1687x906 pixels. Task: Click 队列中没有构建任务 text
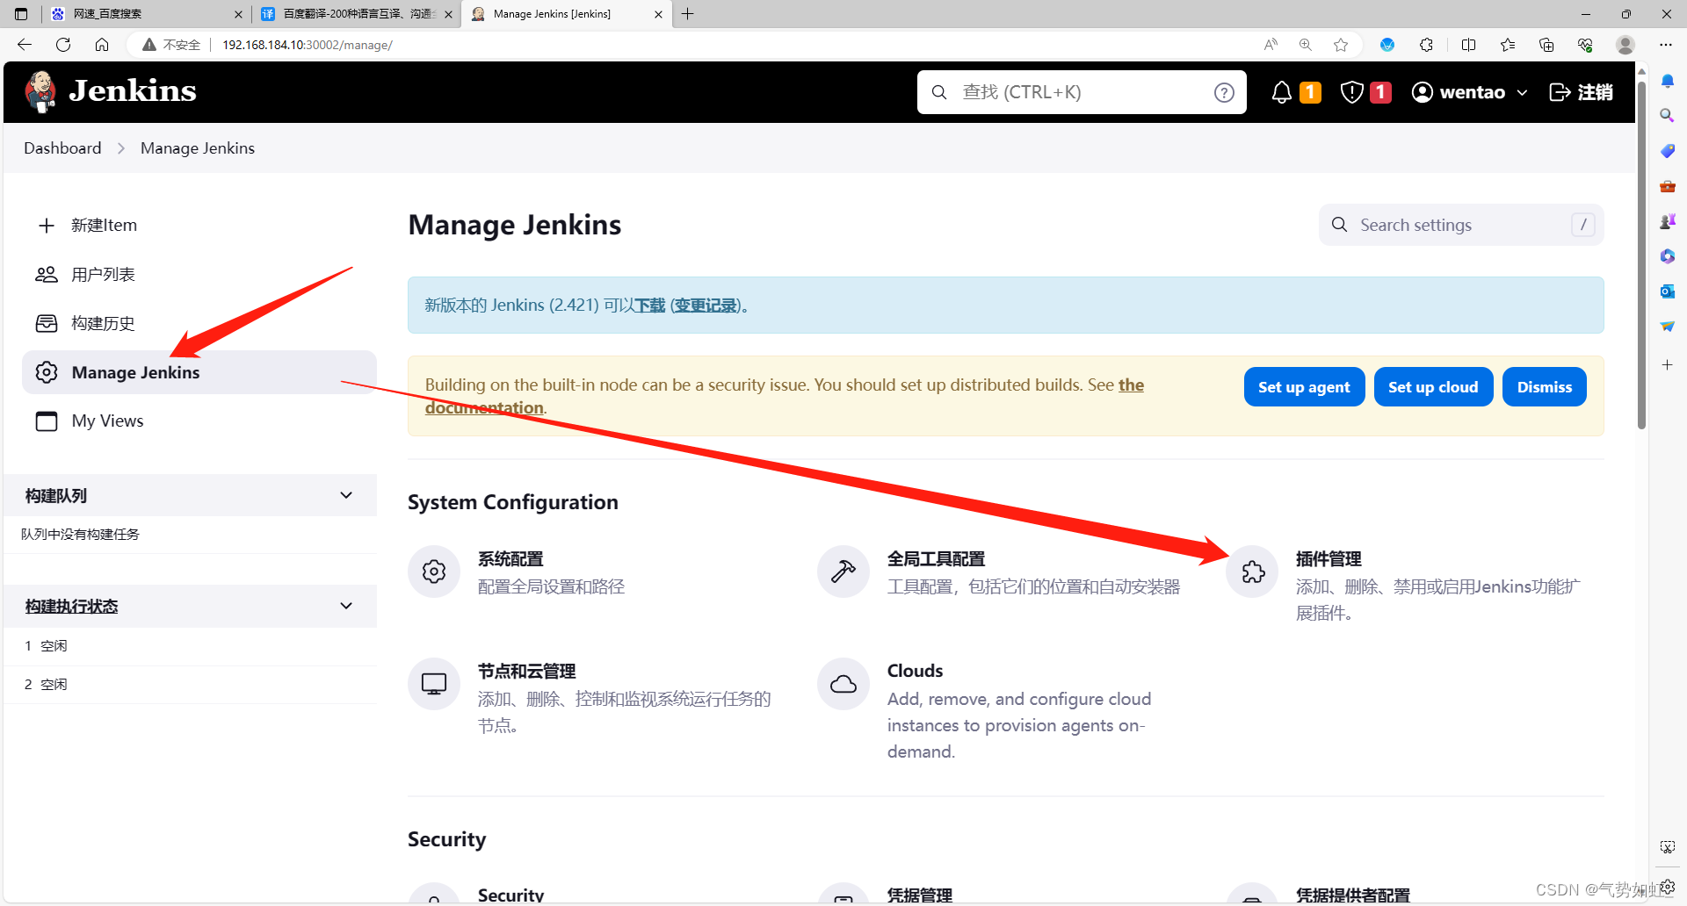pos(80,534)
